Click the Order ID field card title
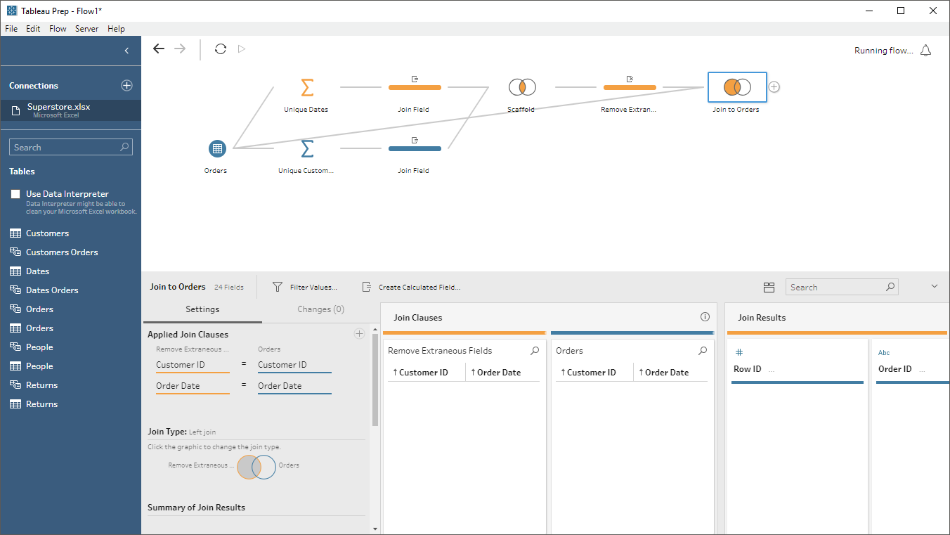This screenshot has height=535, width=950. [895, 369]
